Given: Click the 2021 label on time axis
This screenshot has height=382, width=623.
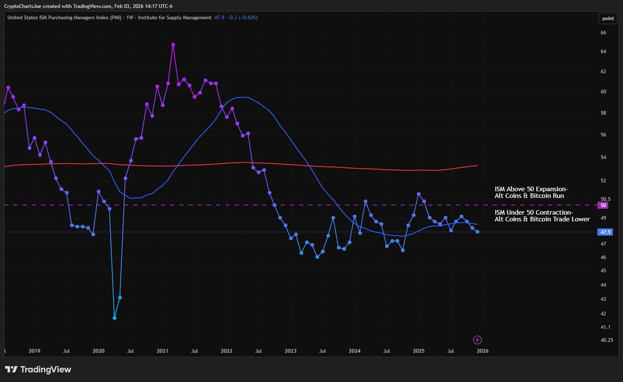Looking at the screenshot, I should pos(162,351).
